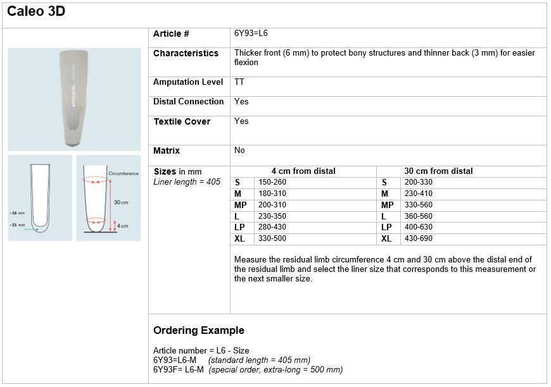Screen dimensions: 551x387
Task: Click article number 6Y93=L6
Action: coord(251,34)
